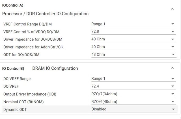Screen dimensions: 181x119
Task: Change the Dynamic ODT Disabled value
Action: (x=134, y=109)
